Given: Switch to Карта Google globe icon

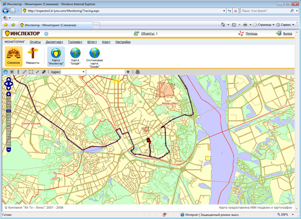Looking at the screenshot, I should click(75, 57).
